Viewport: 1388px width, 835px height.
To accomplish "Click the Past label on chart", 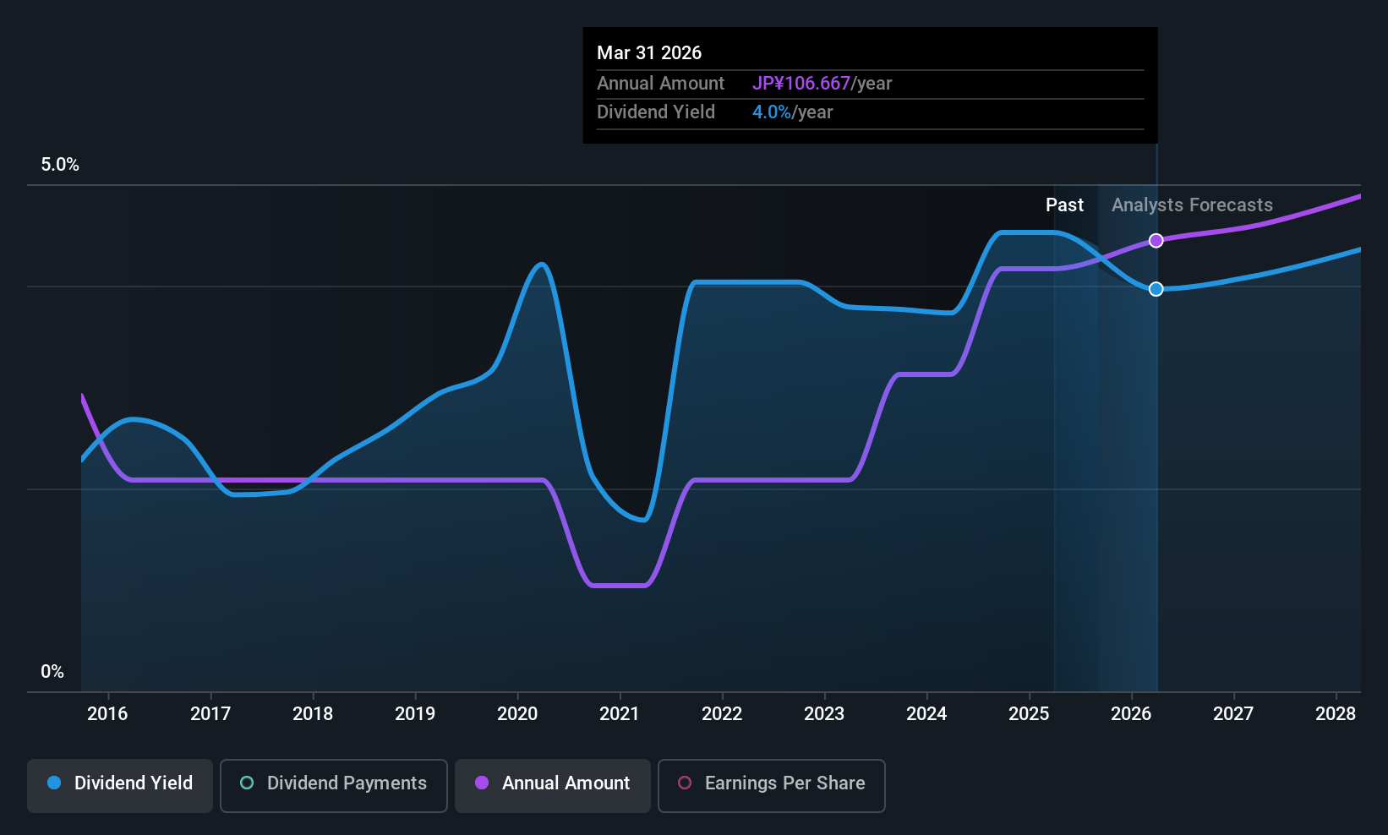I will pos(1064,205).
